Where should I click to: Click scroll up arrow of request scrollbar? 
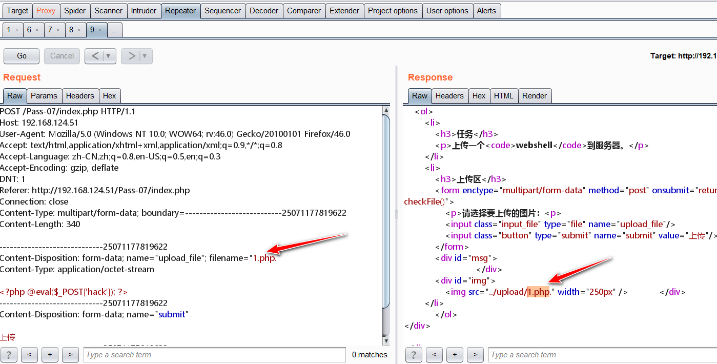(x=386, y=110)
